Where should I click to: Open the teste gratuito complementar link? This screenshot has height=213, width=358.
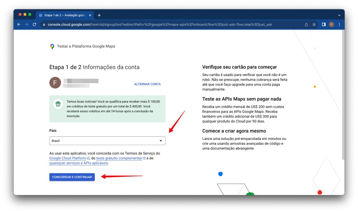pyautogui.click(x=121, y=158)
